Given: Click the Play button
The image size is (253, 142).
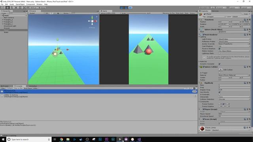Looking at the screenshot, I should 122,8.
